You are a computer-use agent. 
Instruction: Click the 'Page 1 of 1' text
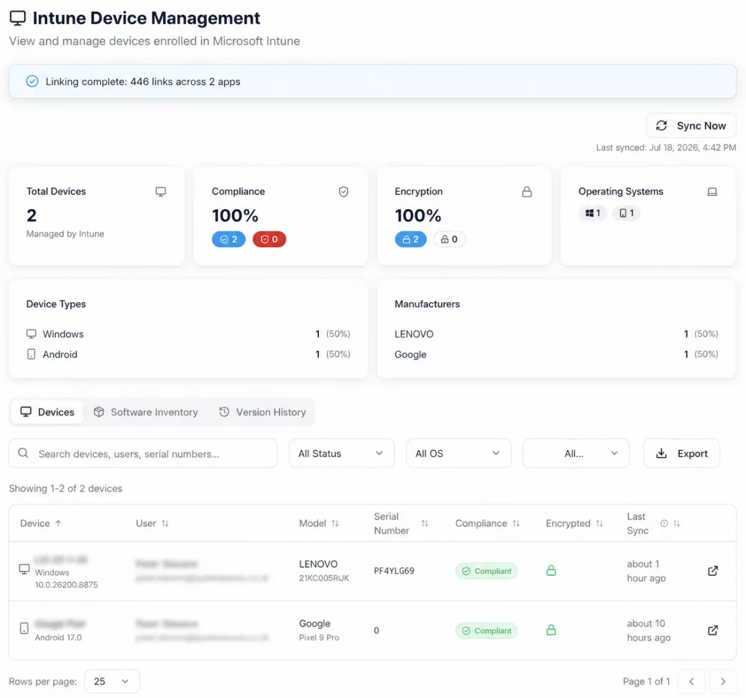click(647, 681)
